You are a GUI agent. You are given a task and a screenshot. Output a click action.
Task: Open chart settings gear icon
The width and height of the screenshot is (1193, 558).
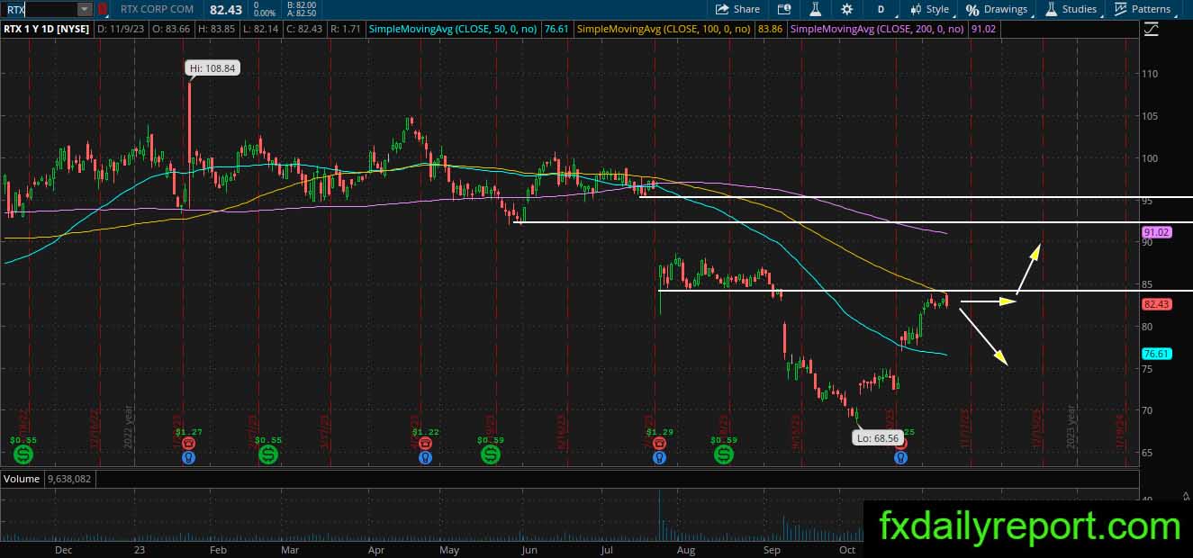pos(846,9)
